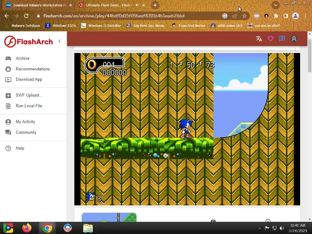Open a new browser tab
The height and width of the screenshot is (234, 312).
(x=155, y=5)
